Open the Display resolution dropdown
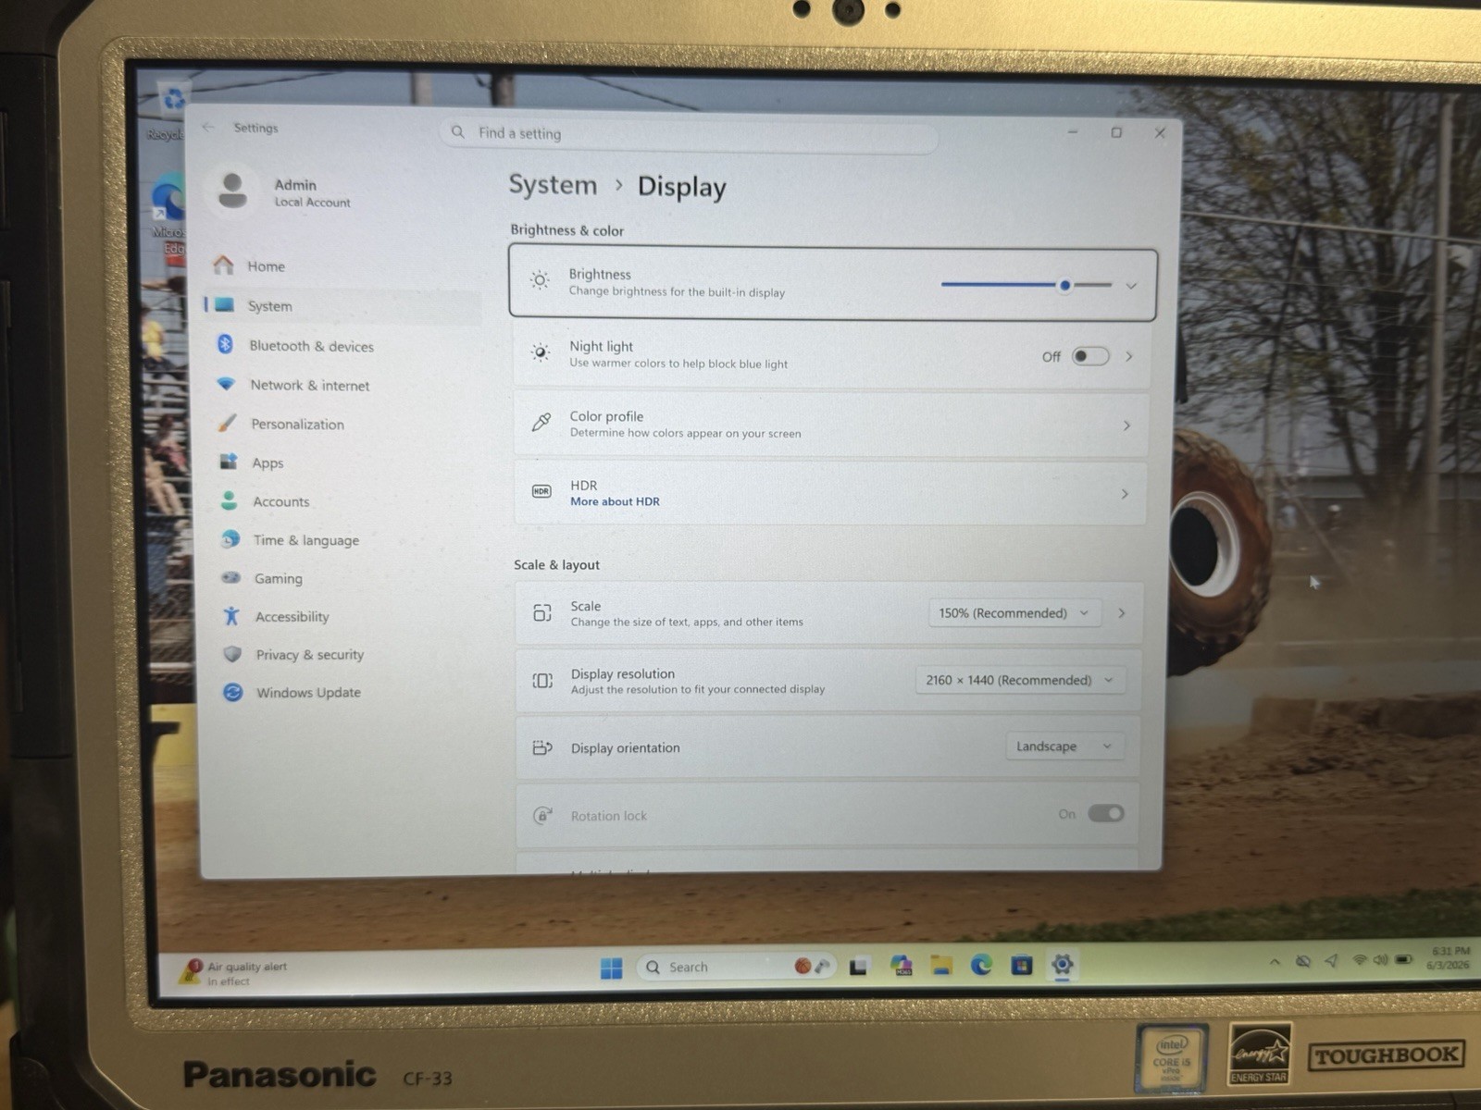The height and width of the screenshot is (1110, 1481). click(x=1021, y=680)
